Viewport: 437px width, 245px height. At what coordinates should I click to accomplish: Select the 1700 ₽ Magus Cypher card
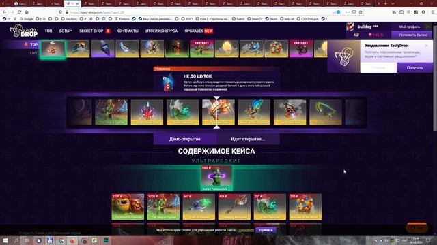pyautogui.click(x=163, y=207)
